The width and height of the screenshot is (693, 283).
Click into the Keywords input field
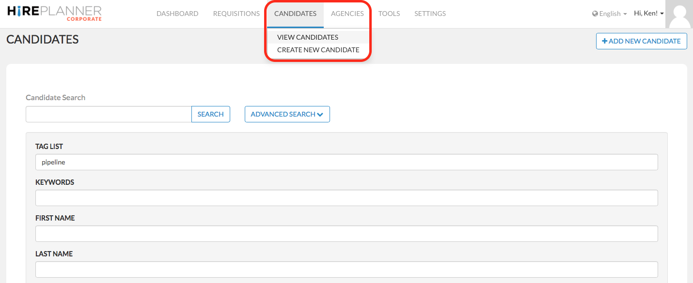coord(346,198)
